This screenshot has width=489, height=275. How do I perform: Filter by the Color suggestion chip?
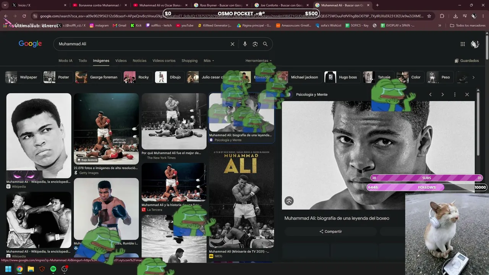[410, 77]
